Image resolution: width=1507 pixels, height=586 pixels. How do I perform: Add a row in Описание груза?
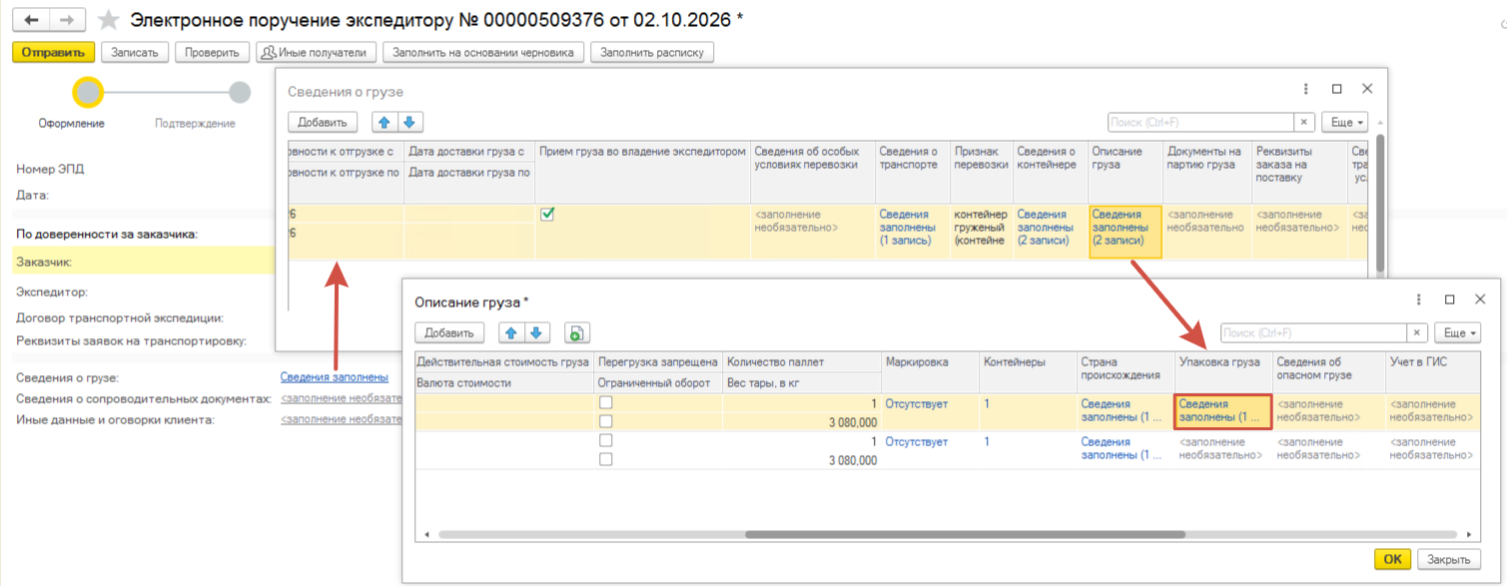[449, 332]
